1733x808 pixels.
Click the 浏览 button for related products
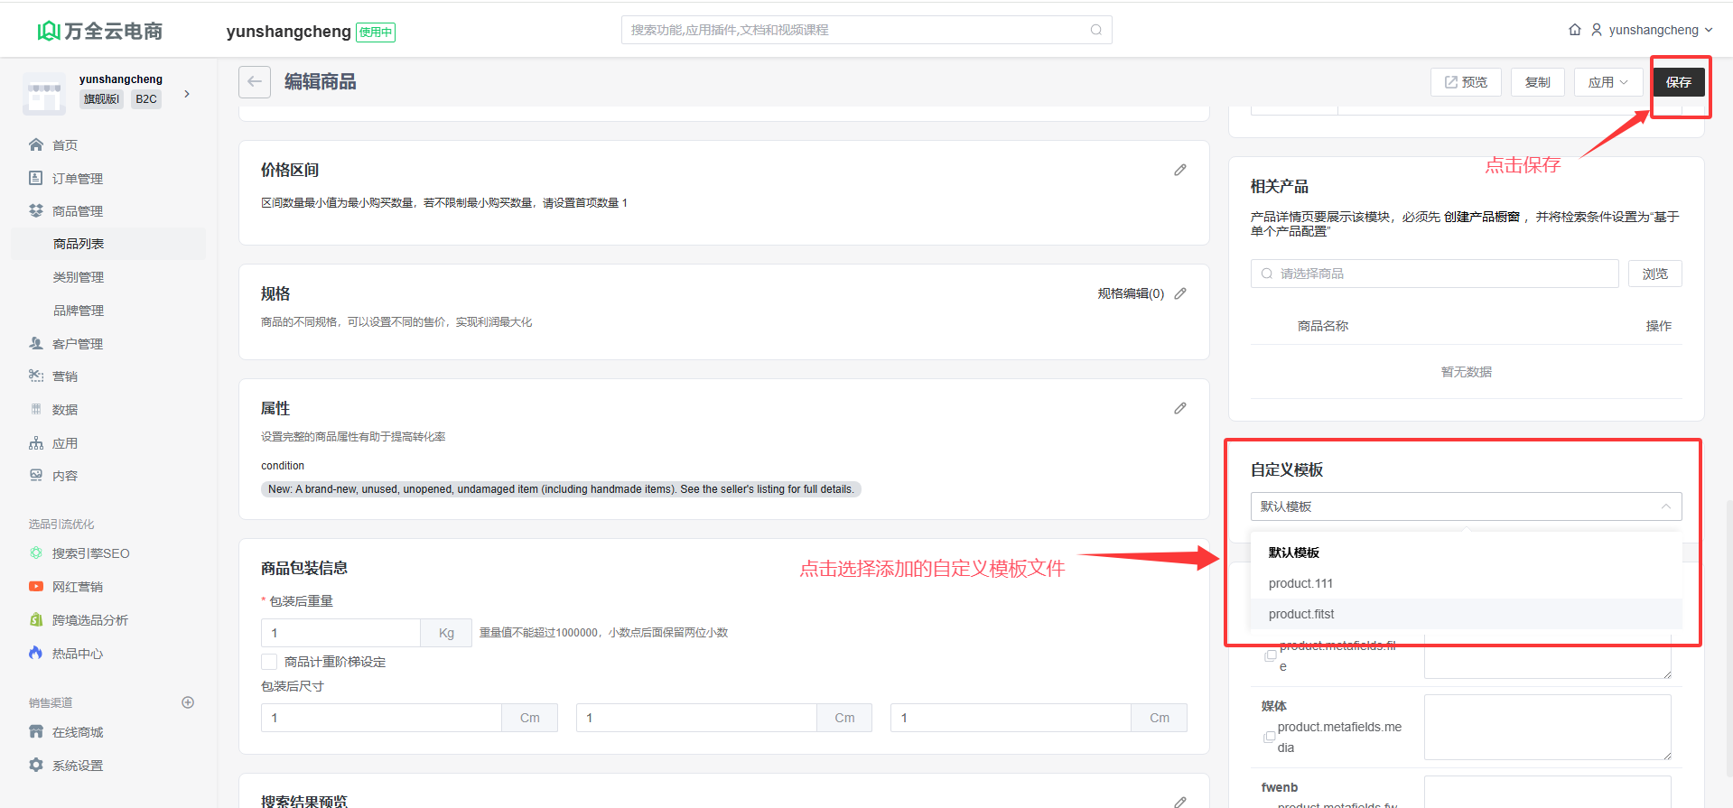1654,274
